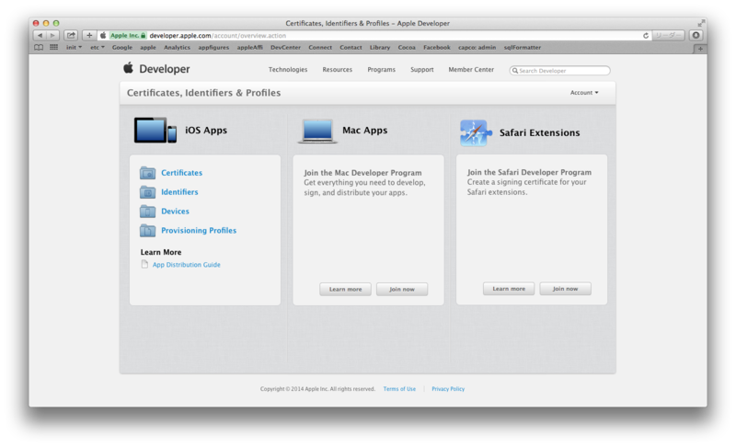Open the Contact bookmark
Viewport: 736px width, 447px height.
coord(351,48)
